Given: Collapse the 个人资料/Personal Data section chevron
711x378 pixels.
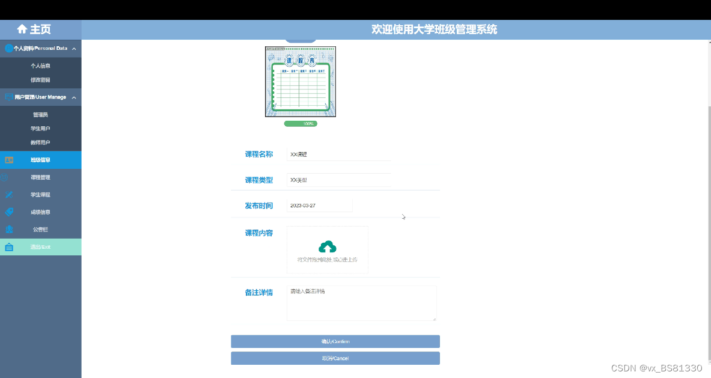Looking at the screenshot, I should click(74, 49).
